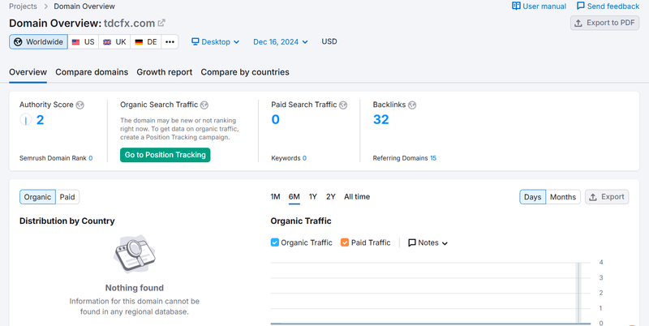649x326 pixels.
Task: Select the DE database button
Action: tap(146, 42)
